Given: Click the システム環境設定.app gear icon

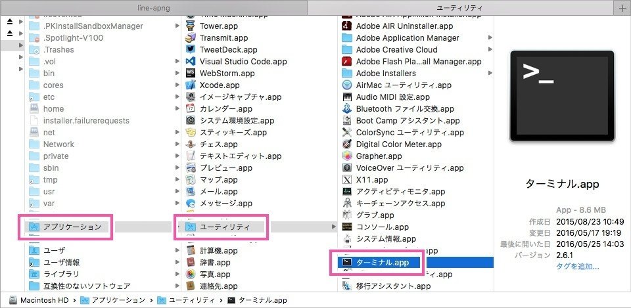Looking at the screenshot, I should (x=191, y=121).
